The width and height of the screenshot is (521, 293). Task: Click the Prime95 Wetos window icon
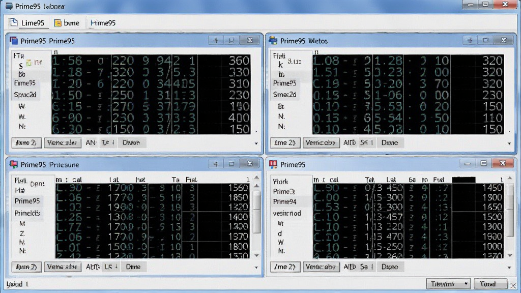[273, 41]
